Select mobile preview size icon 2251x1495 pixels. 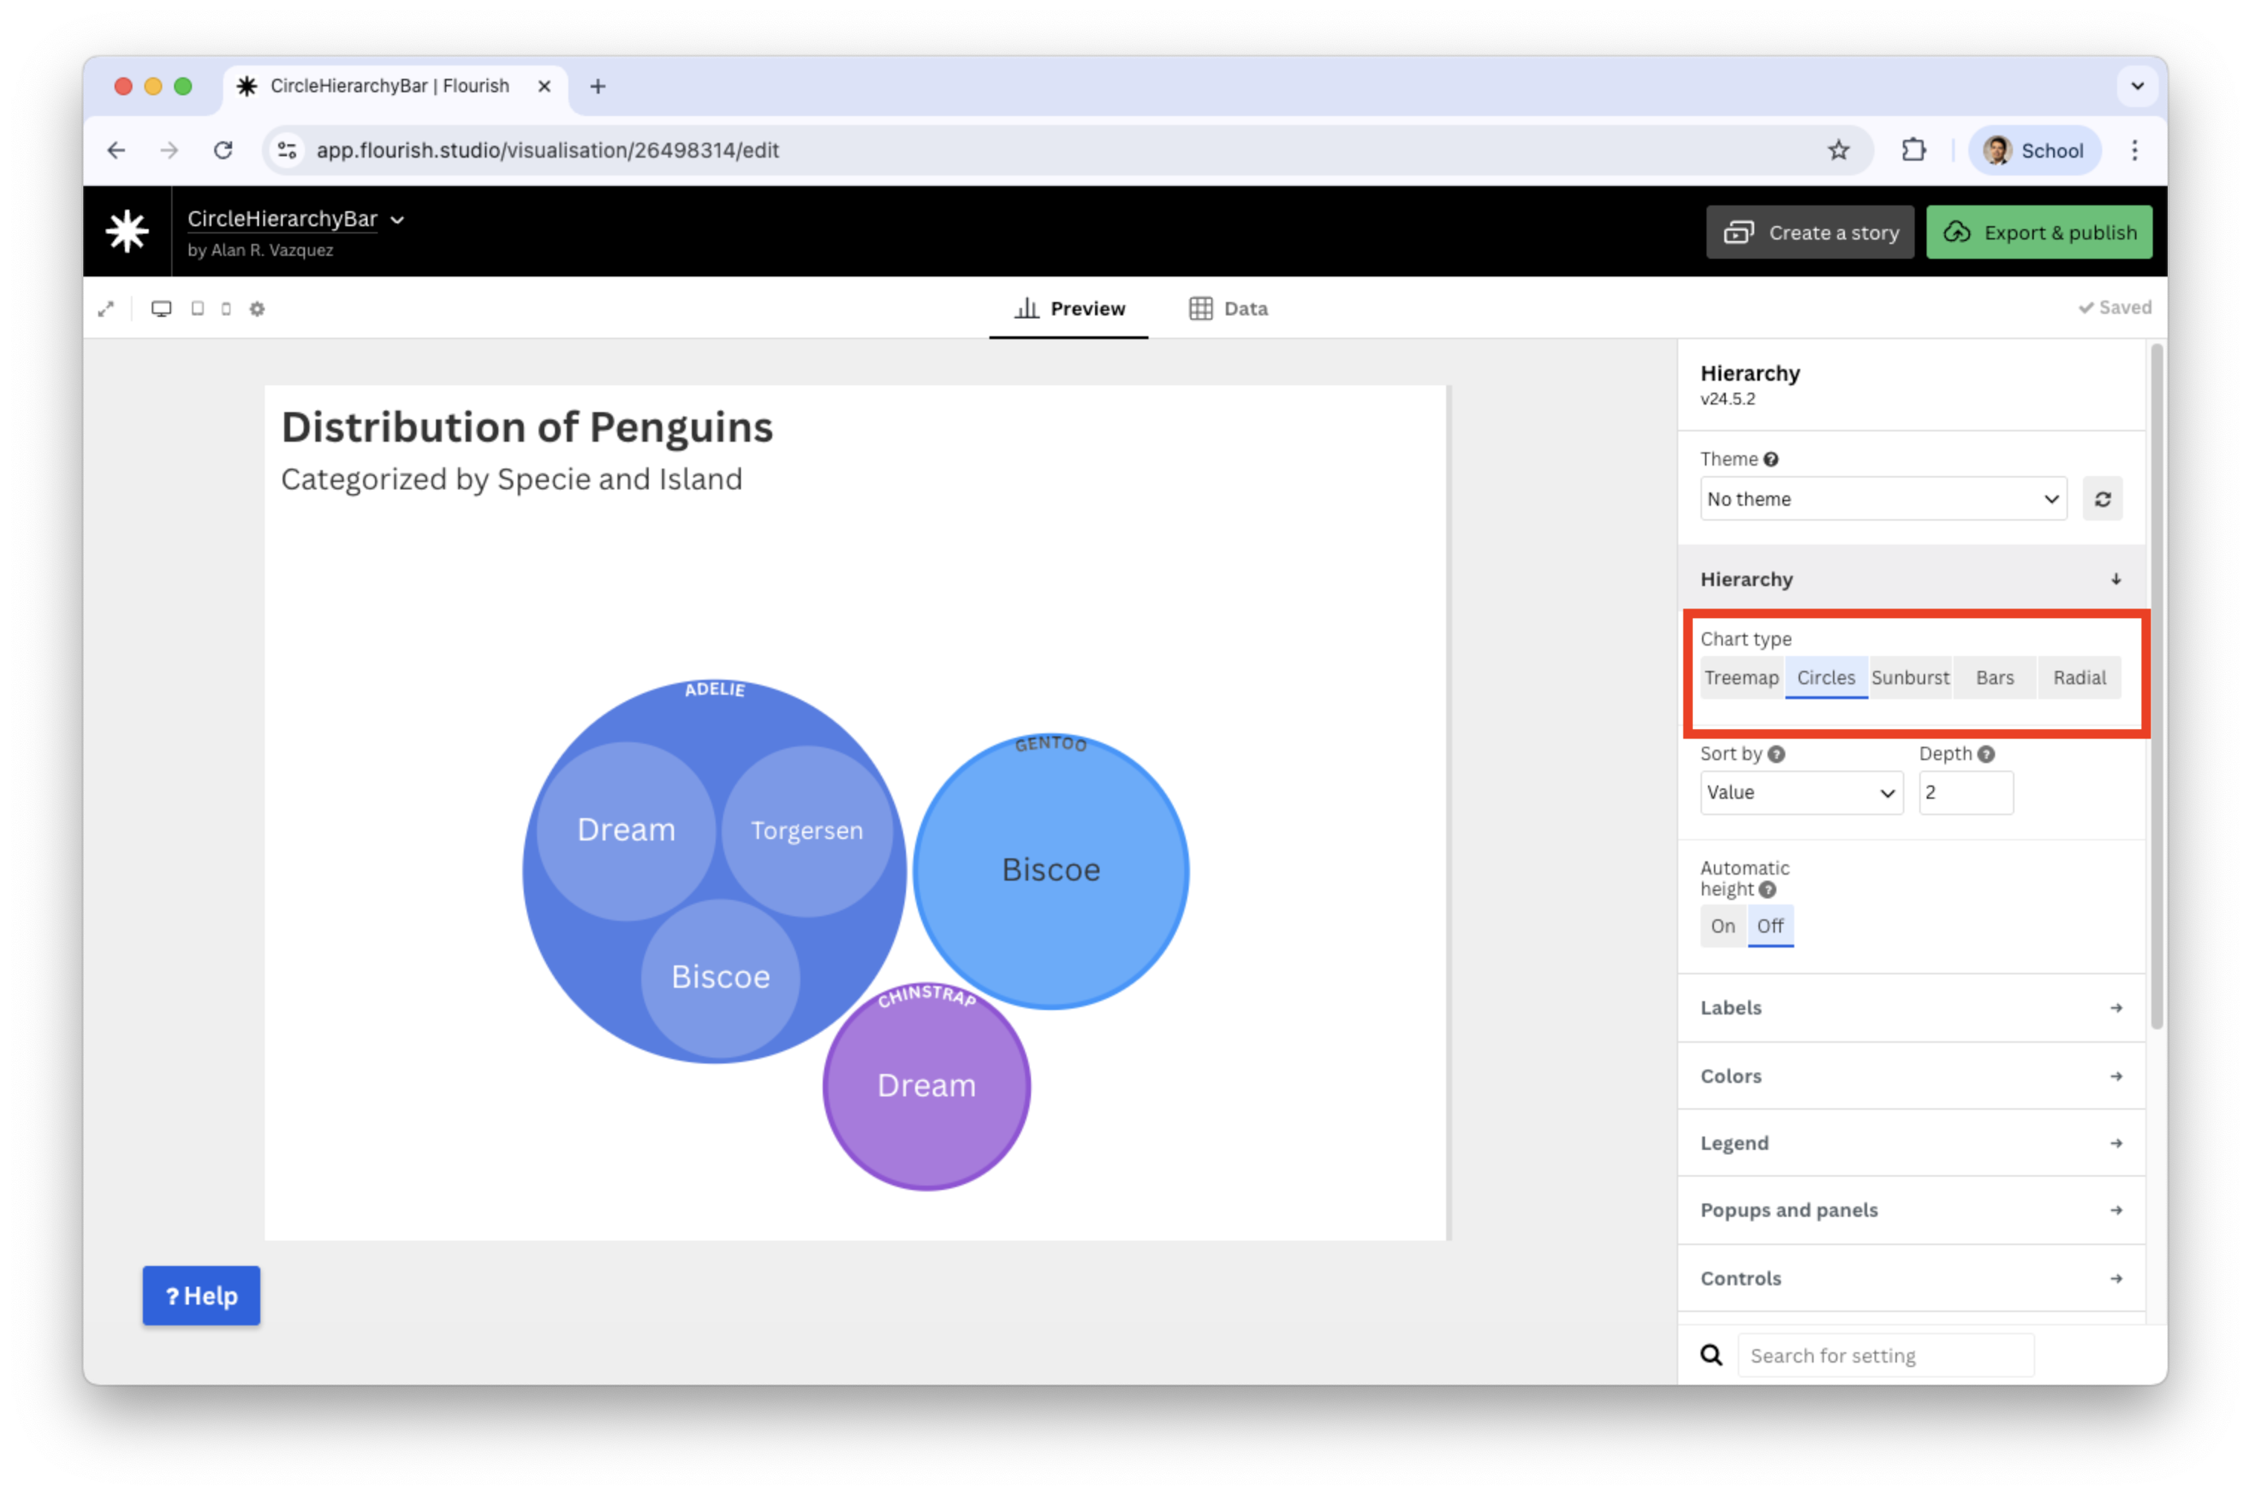[x=226, y=309]
